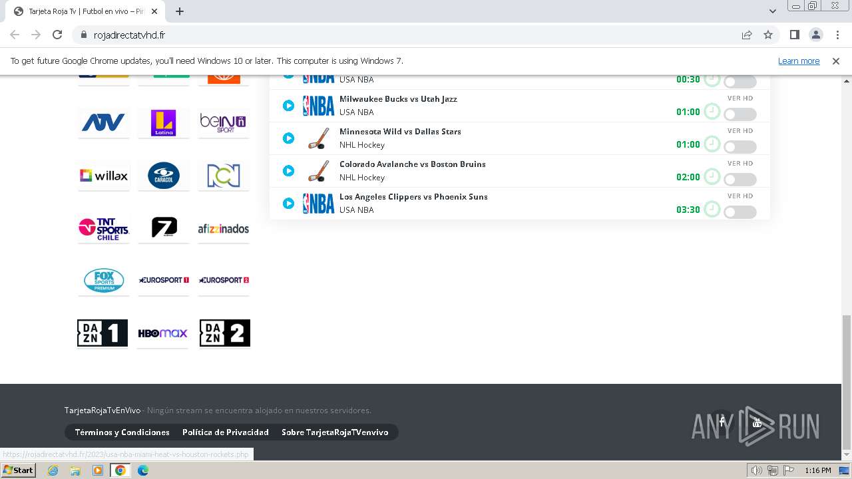Play the Minnesota Wild vs Dallas Stars stream
The image size is (852, 479).
(288, 138)
